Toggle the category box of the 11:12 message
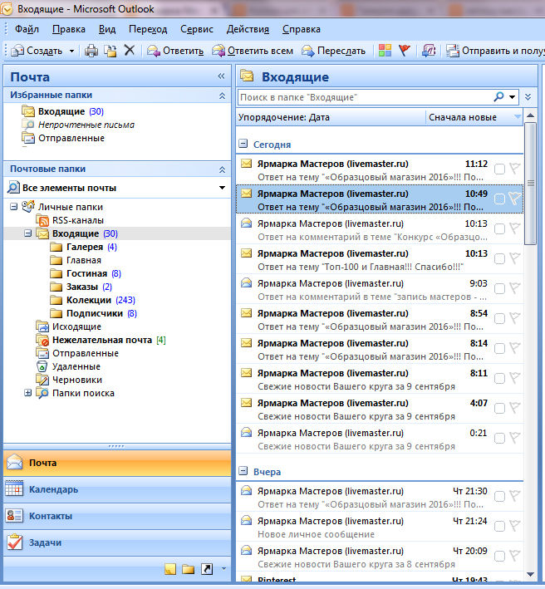Screen dimensions: 545x589 click(499, 169)
